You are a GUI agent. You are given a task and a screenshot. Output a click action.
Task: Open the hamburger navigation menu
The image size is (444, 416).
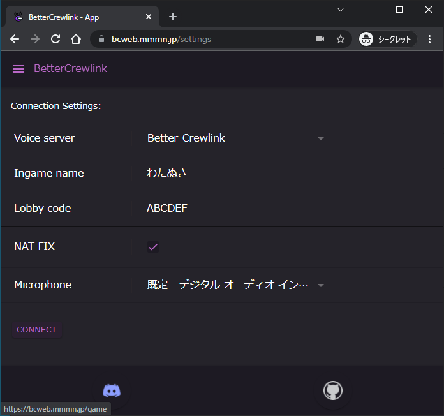click(x=18, y=69)
